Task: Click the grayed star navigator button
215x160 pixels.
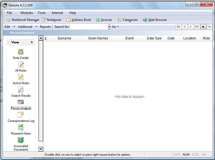Action: click(x=209, y=27)
